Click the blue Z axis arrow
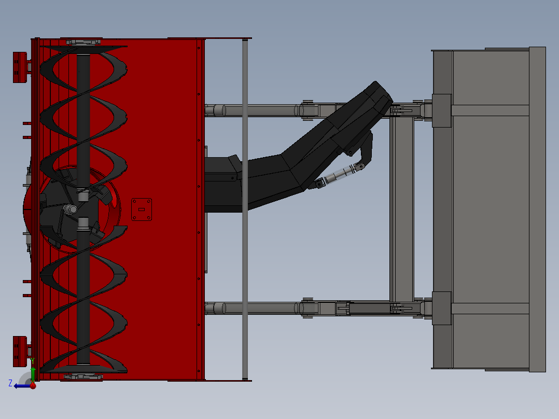 [x=21, y=385]
